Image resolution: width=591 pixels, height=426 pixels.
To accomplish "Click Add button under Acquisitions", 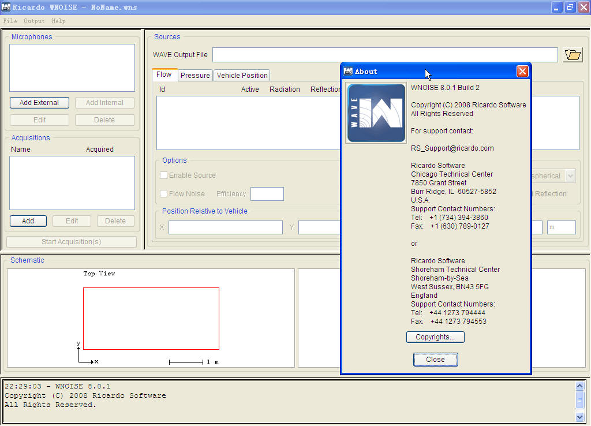I will pos(28,221).
